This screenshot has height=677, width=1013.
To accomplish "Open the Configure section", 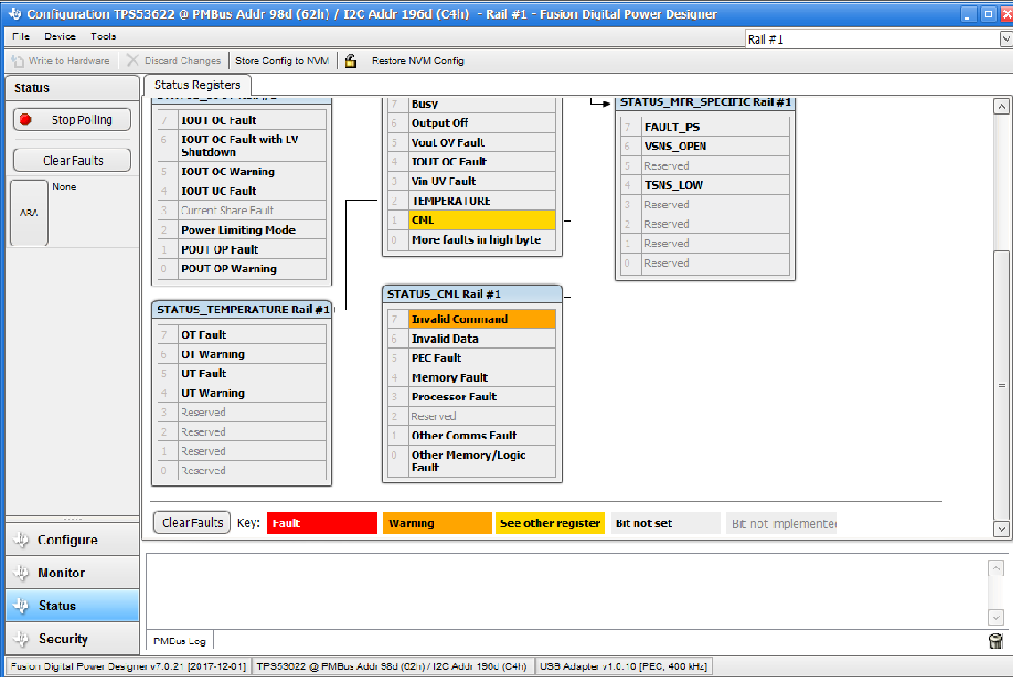I will (72, 539).
